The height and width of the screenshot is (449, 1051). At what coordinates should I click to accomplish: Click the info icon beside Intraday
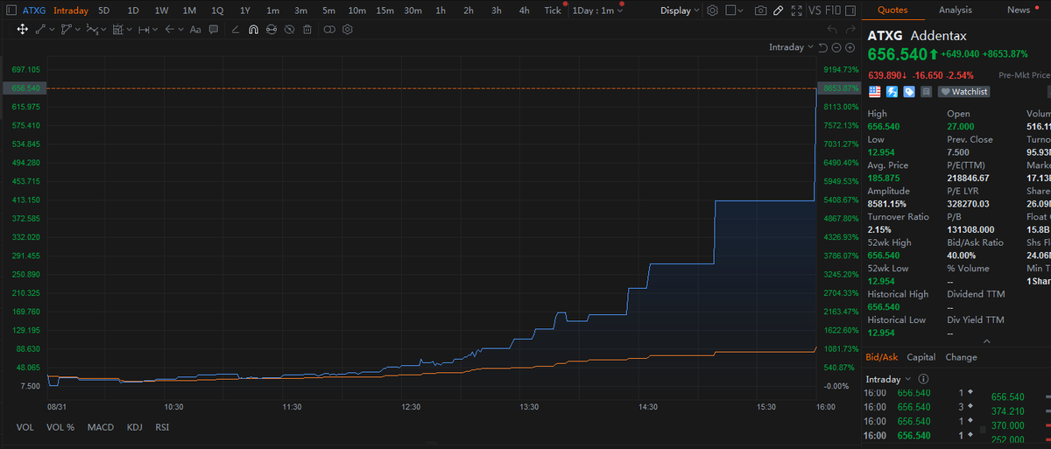(x=922, y=379)
